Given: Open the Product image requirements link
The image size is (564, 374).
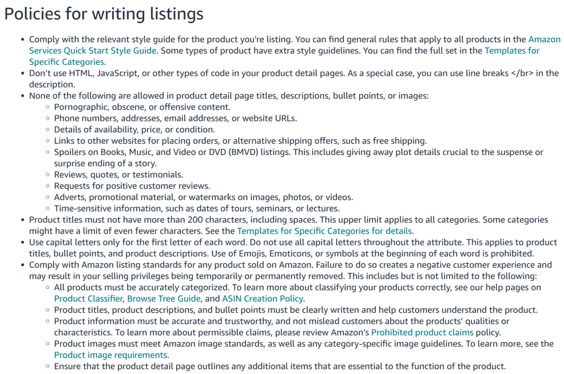Looking at the screenshot, I should point(111,355).
